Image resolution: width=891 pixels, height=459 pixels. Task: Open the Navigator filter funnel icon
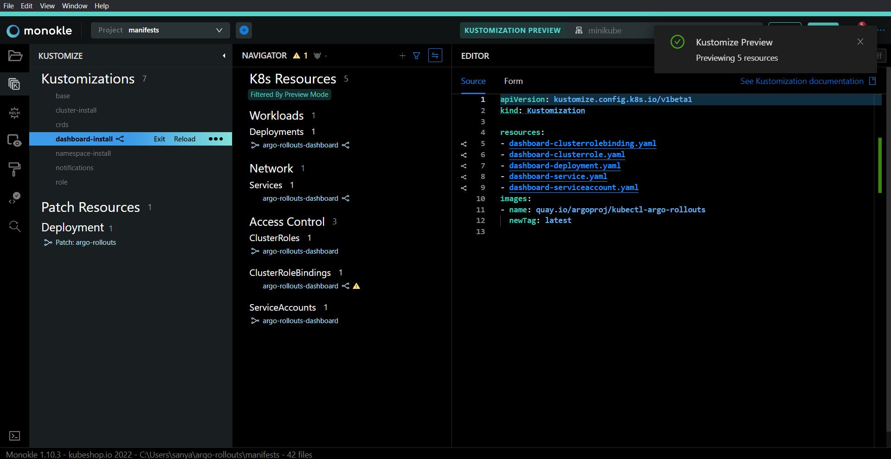(417, 56)
